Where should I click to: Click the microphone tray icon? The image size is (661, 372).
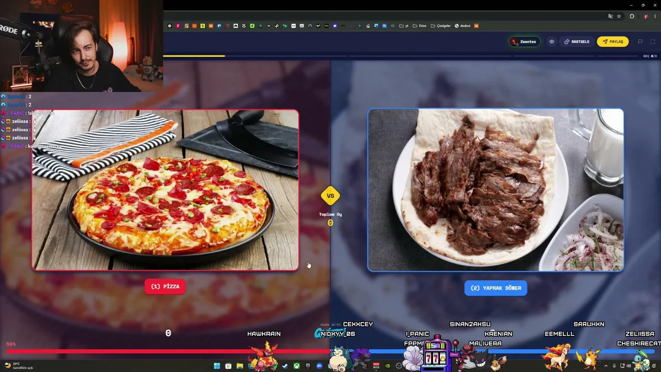pos(613,366)
